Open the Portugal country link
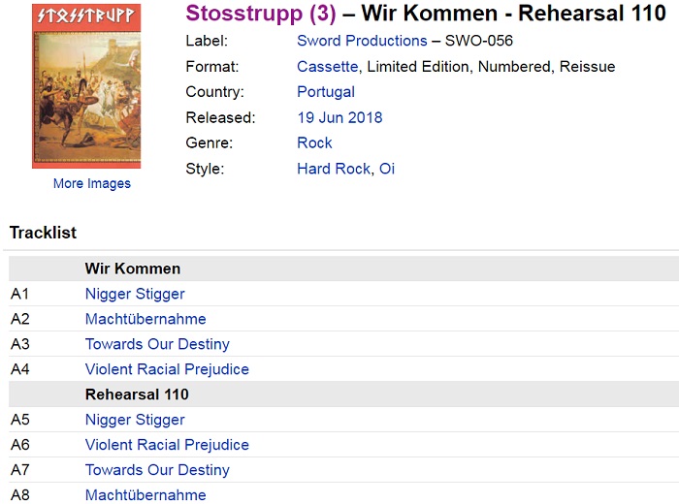The width and height of the screenshot is (679, 504). 326,92
